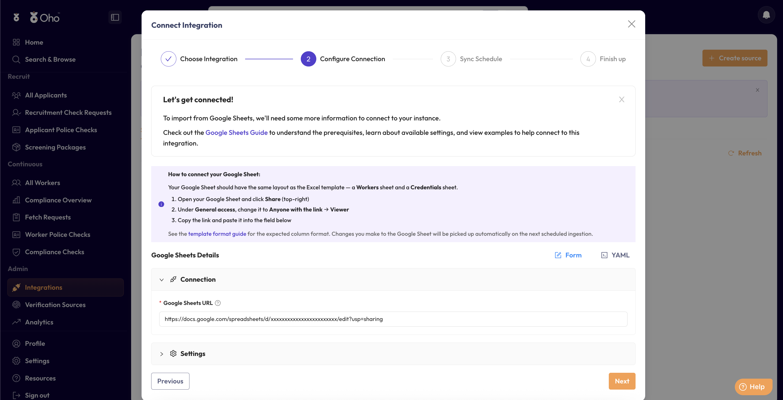Screen dimensions: 783x400
Task: Open the notifications bell
Action: 766,15
